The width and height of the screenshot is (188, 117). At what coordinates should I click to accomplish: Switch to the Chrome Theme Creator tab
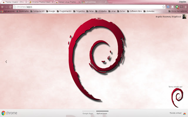pyautogui.click(x=41, y=2)
